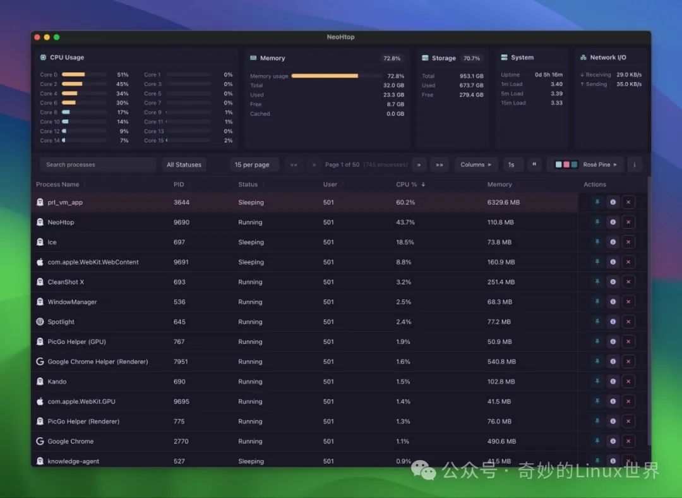
Task: Kill the CleanShot X process
Action: click(x=628, y=282)
